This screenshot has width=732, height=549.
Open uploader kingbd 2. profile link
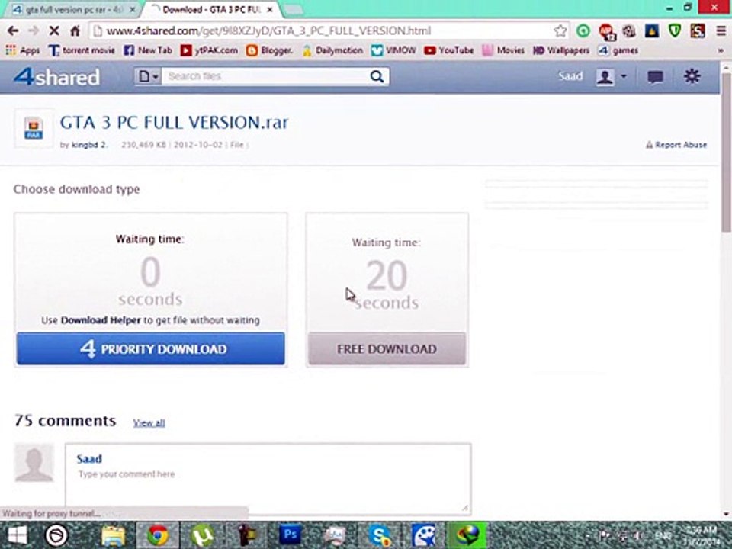pos(88,145)
